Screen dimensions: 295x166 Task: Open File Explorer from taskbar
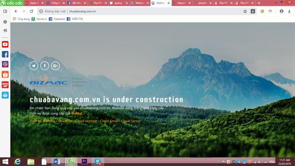[31, 162]
